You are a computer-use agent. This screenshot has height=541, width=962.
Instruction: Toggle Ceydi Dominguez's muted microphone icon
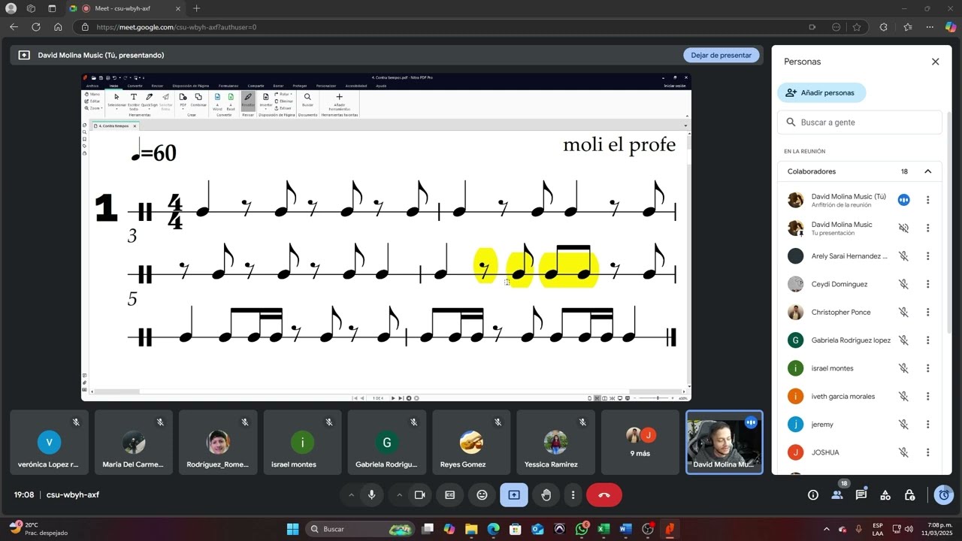coord(904,284)
